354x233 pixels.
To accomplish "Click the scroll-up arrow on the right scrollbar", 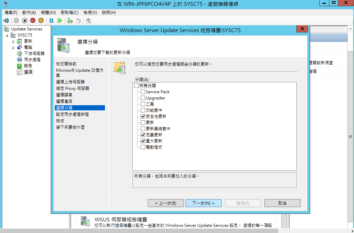I will click(x=350, y=29).
